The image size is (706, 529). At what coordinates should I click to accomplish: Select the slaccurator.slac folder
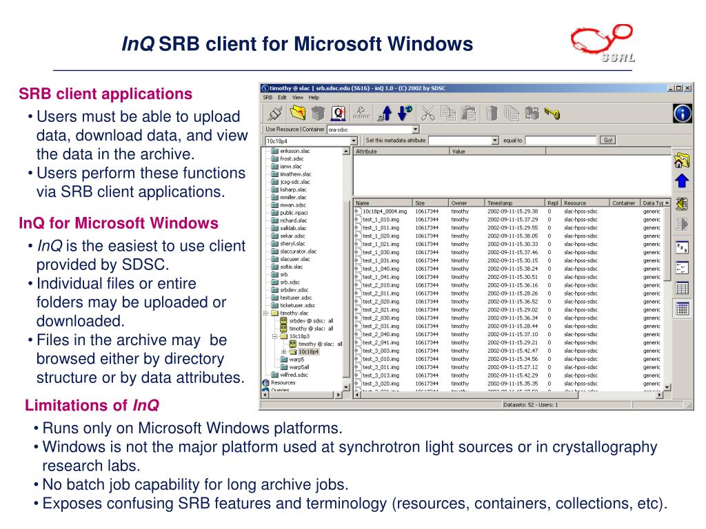(x=298, y=251)
